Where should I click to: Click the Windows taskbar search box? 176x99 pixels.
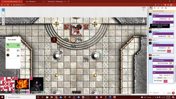point(20,97)
